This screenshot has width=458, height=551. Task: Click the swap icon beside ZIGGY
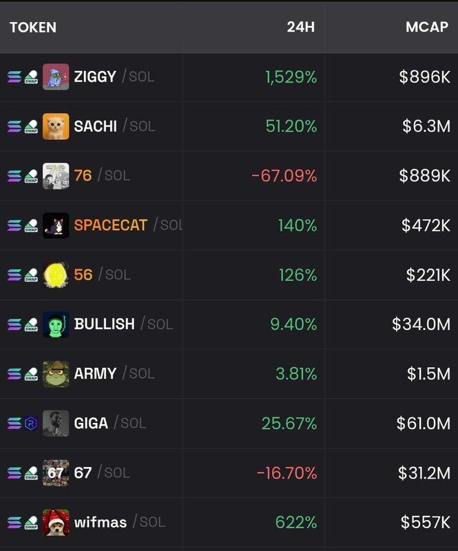click(x=31, y=77)
